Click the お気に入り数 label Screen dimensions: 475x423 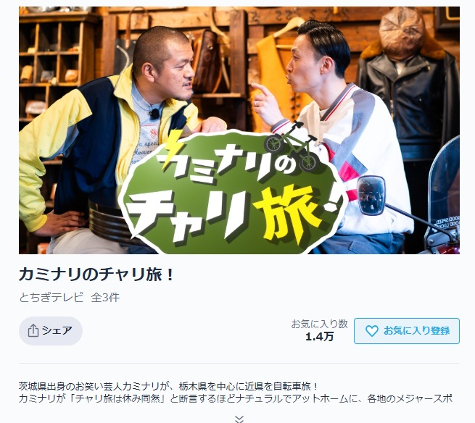coord(319,324)
